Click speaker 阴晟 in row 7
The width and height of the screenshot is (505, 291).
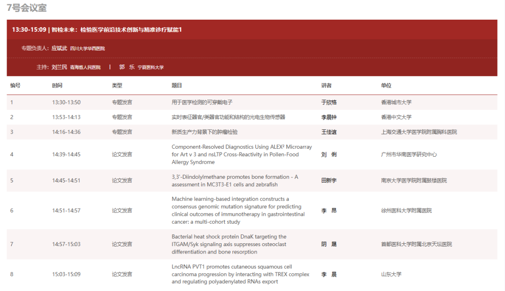(329, 244)
